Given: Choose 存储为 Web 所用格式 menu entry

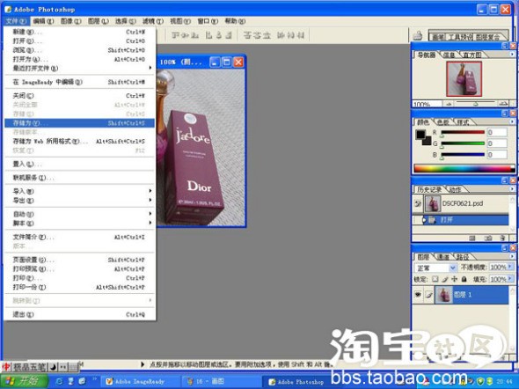Looking at the screenshot, I should [79, 142].
